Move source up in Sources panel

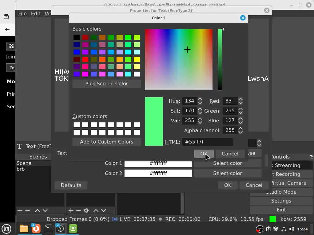[x=96, y=211]
